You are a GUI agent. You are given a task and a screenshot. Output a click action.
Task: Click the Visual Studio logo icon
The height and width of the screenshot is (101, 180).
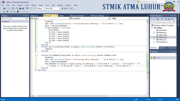pos(3,2)
